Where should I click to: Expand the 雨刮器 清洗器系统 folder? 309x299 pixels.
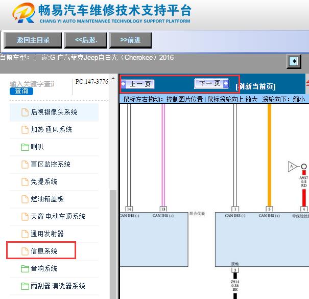(54, 286)
